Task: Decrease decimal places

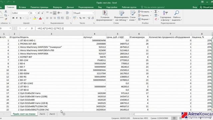Action: pyautogui.click(x=93, y=18)
